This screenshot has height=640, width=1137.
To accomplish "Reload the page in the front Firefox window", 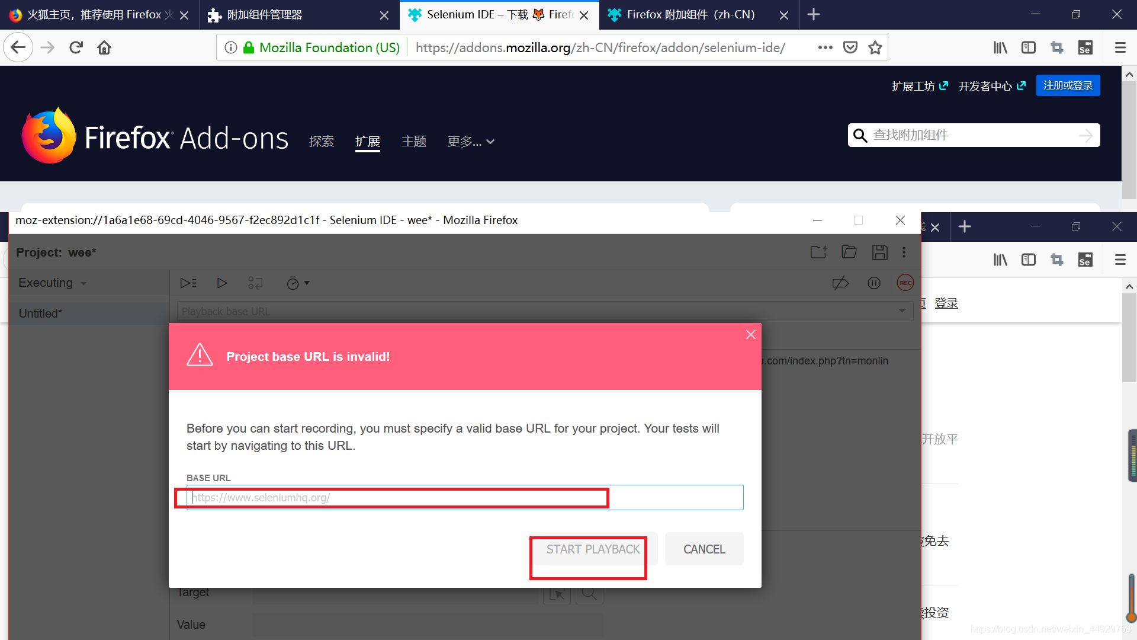I will tap(76, 47).
